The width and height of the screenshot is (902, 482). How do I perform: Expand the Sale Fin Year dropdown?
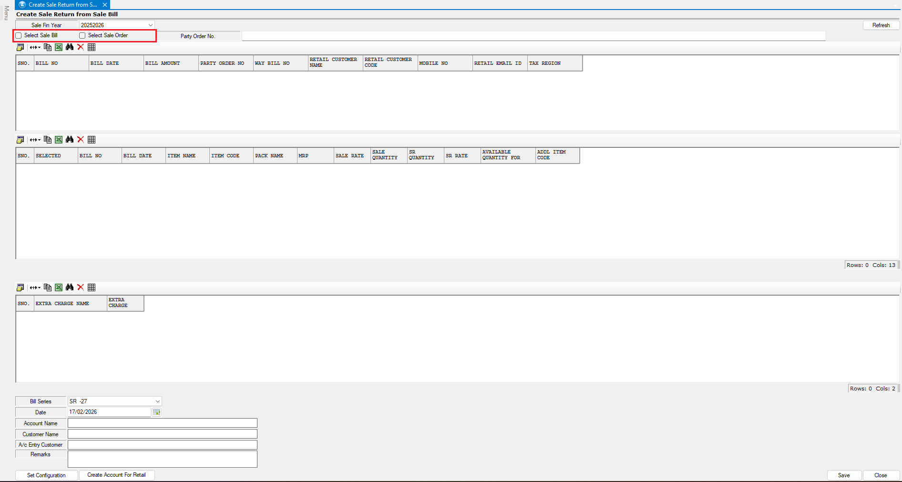150,25
